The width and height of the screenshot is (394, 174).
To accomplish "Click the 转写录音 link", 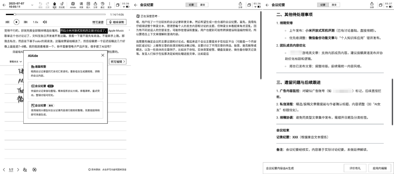I will pyautogui.click(x=98, y=22).
